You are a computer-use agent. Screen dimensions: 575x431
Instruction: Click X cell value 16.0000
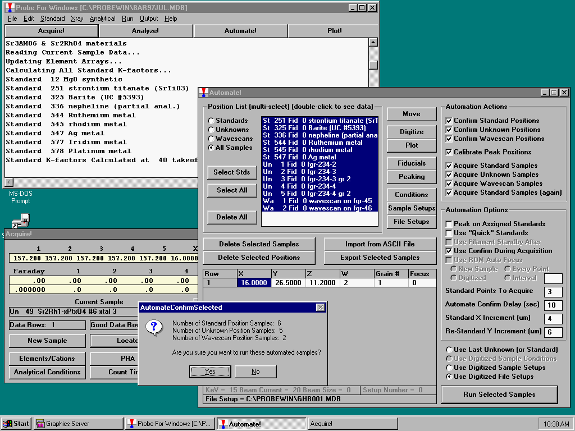click(x=254, y=283)
